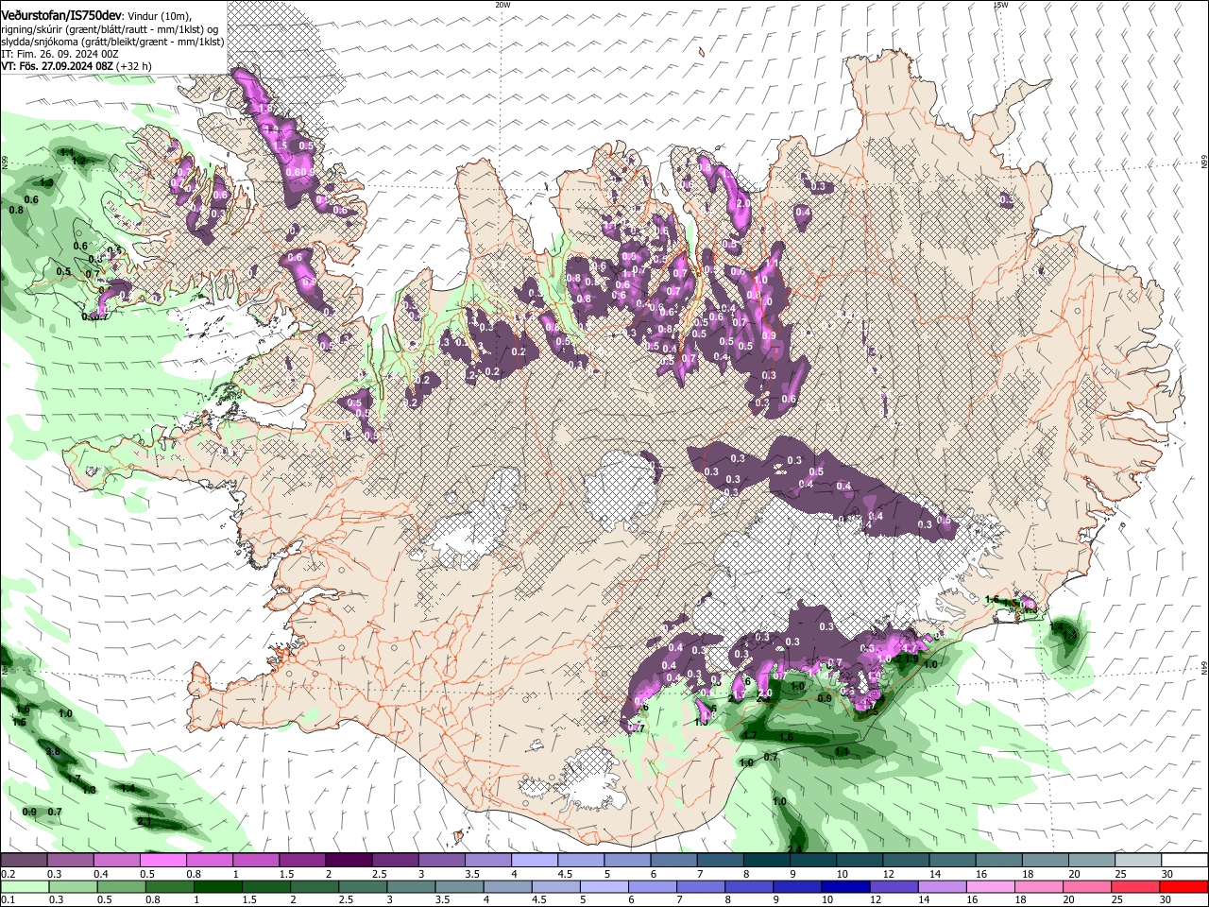1209x907 pixels.
Task: Click the '20W' longitude label on the map
Action: pos(502,5)
